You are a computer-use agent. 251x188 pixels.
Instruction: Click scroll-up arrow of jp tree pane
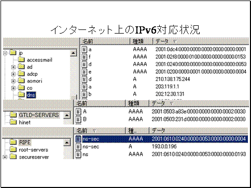click(x=73, y=53)
